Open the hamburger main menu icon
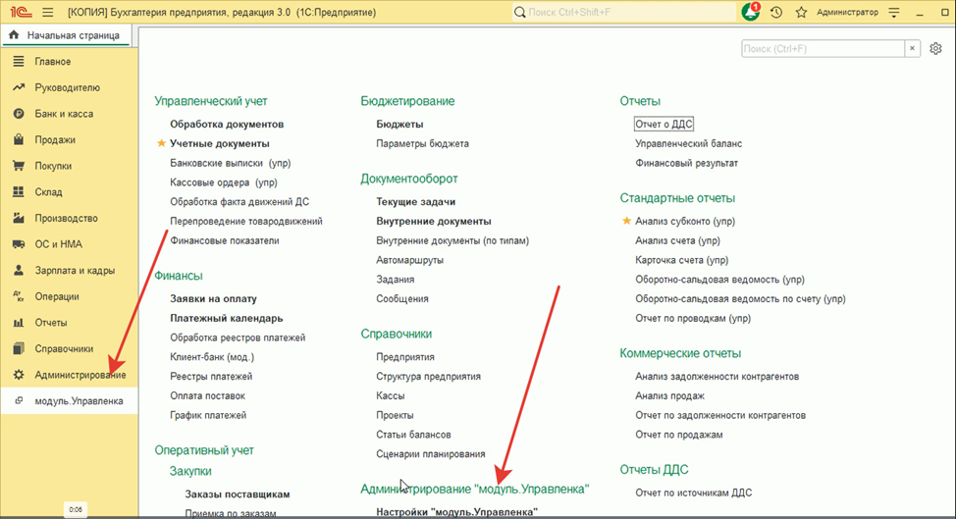 [47, 12]
